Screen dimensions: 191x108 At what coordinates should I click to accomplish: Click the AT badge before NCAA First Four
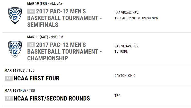click(x=8, y=78)
